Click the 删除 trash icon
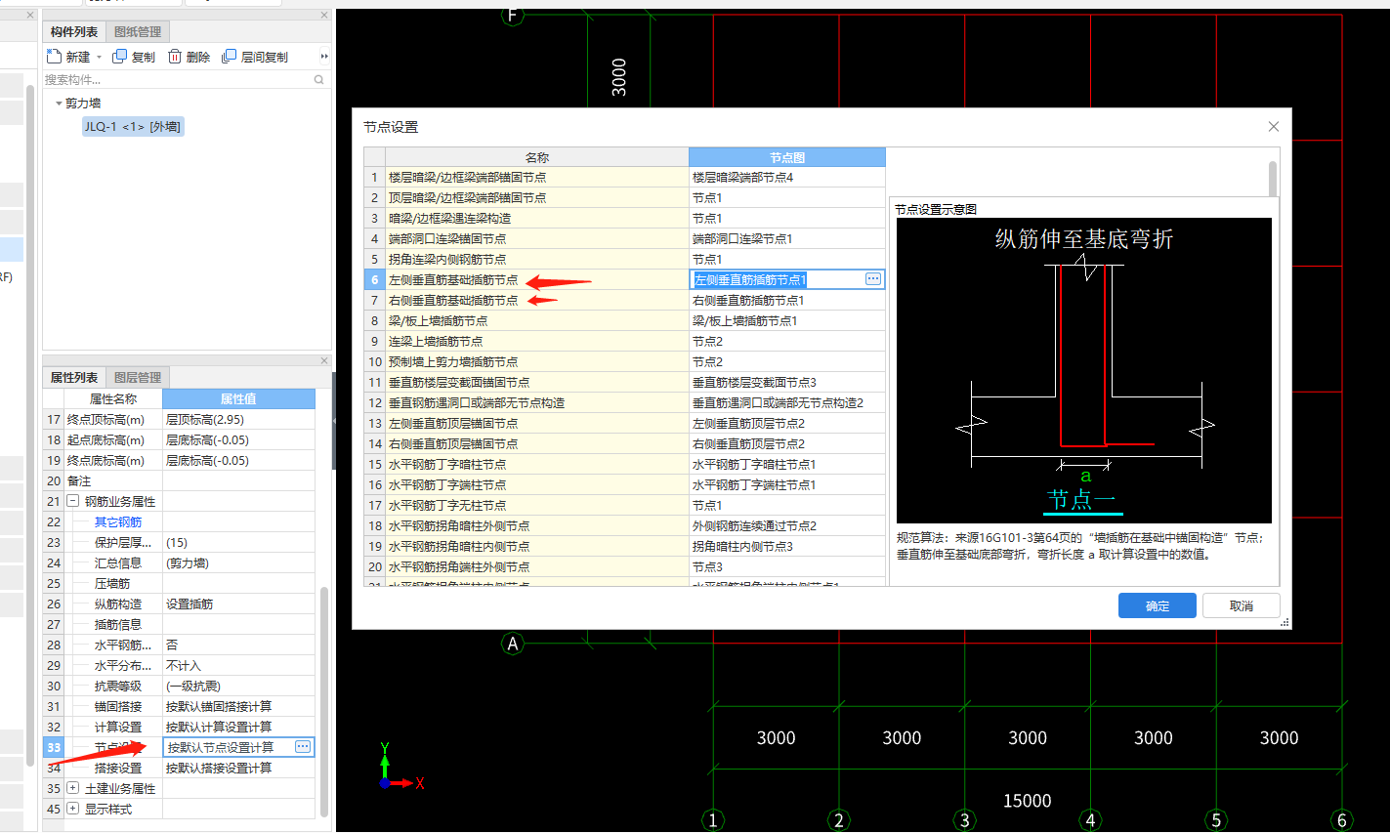This screenshot has width=1390, height=833. pos(175,57)
